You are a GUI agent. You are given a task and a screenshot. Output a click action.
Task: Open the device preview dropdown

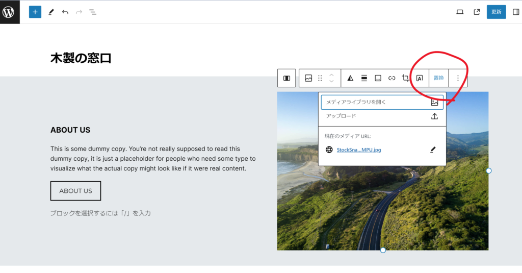pos(459,12)
